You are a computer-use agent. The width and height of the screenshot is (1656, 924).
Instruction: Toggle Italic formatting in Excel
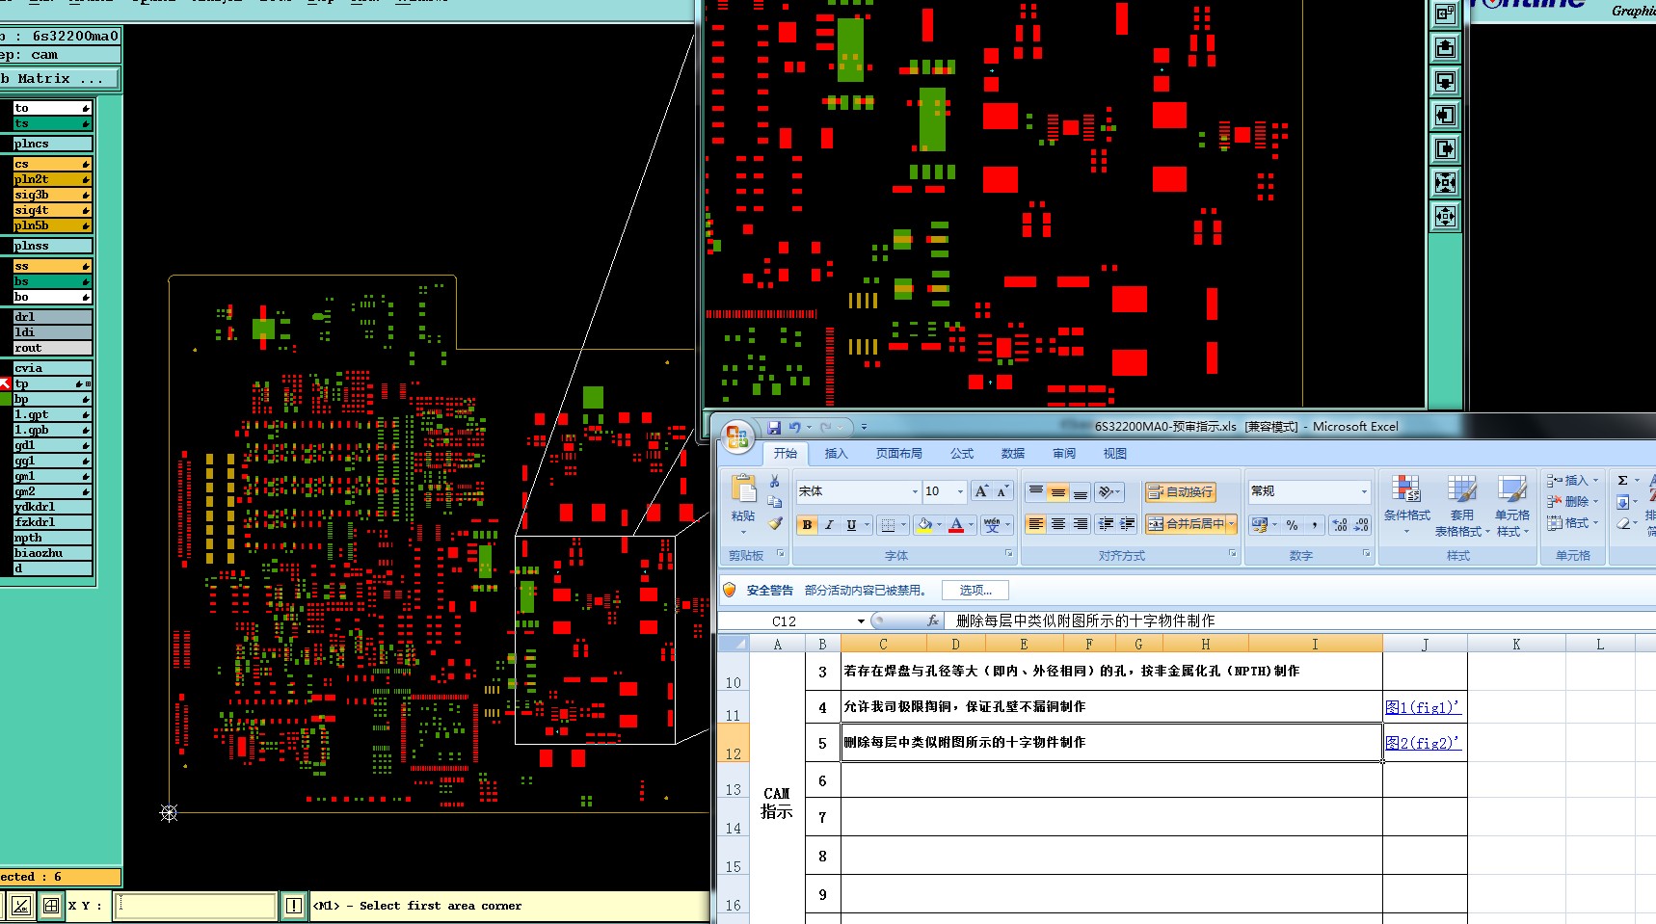(x=829, y=525)
